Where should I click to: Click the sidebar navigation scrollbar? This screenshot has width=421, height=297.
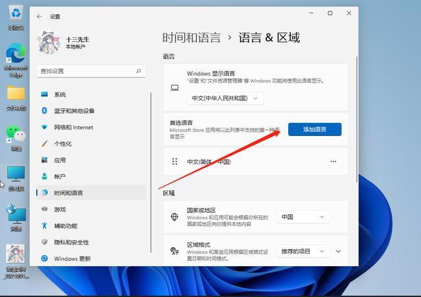151,173
